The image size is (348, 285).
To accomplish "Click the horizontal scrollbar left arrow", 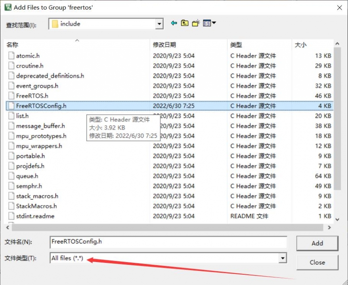I will coord(8,227).
